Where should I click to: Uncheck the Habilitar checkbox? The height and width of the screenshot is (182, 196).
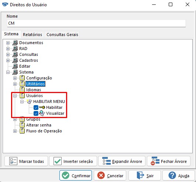click(36, 108)
